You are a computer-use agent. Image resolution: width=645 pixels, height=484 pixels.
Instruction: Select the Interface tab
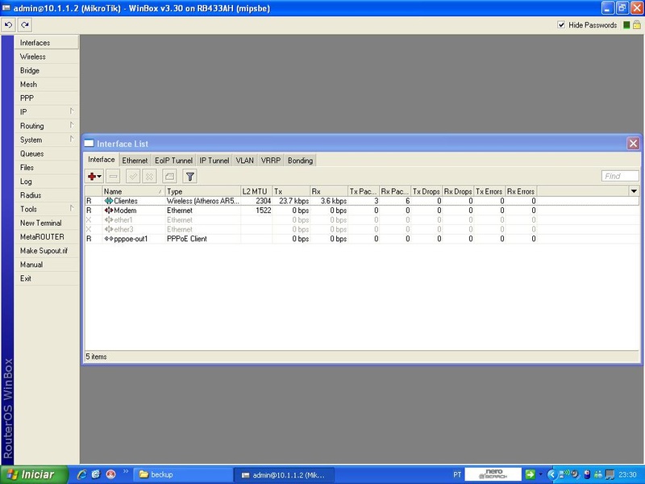pyautogui.click(x=102, y=160)
